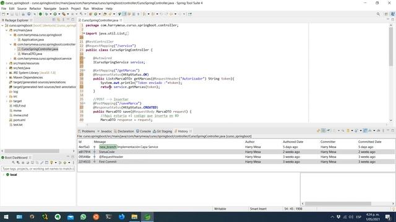Open the Project menu
Screen dimensions: 396x222
(75, 9)
